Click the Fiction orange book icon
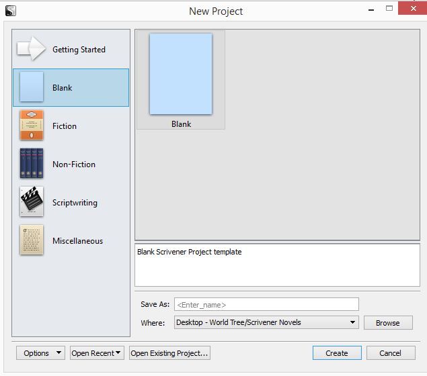 32,125
